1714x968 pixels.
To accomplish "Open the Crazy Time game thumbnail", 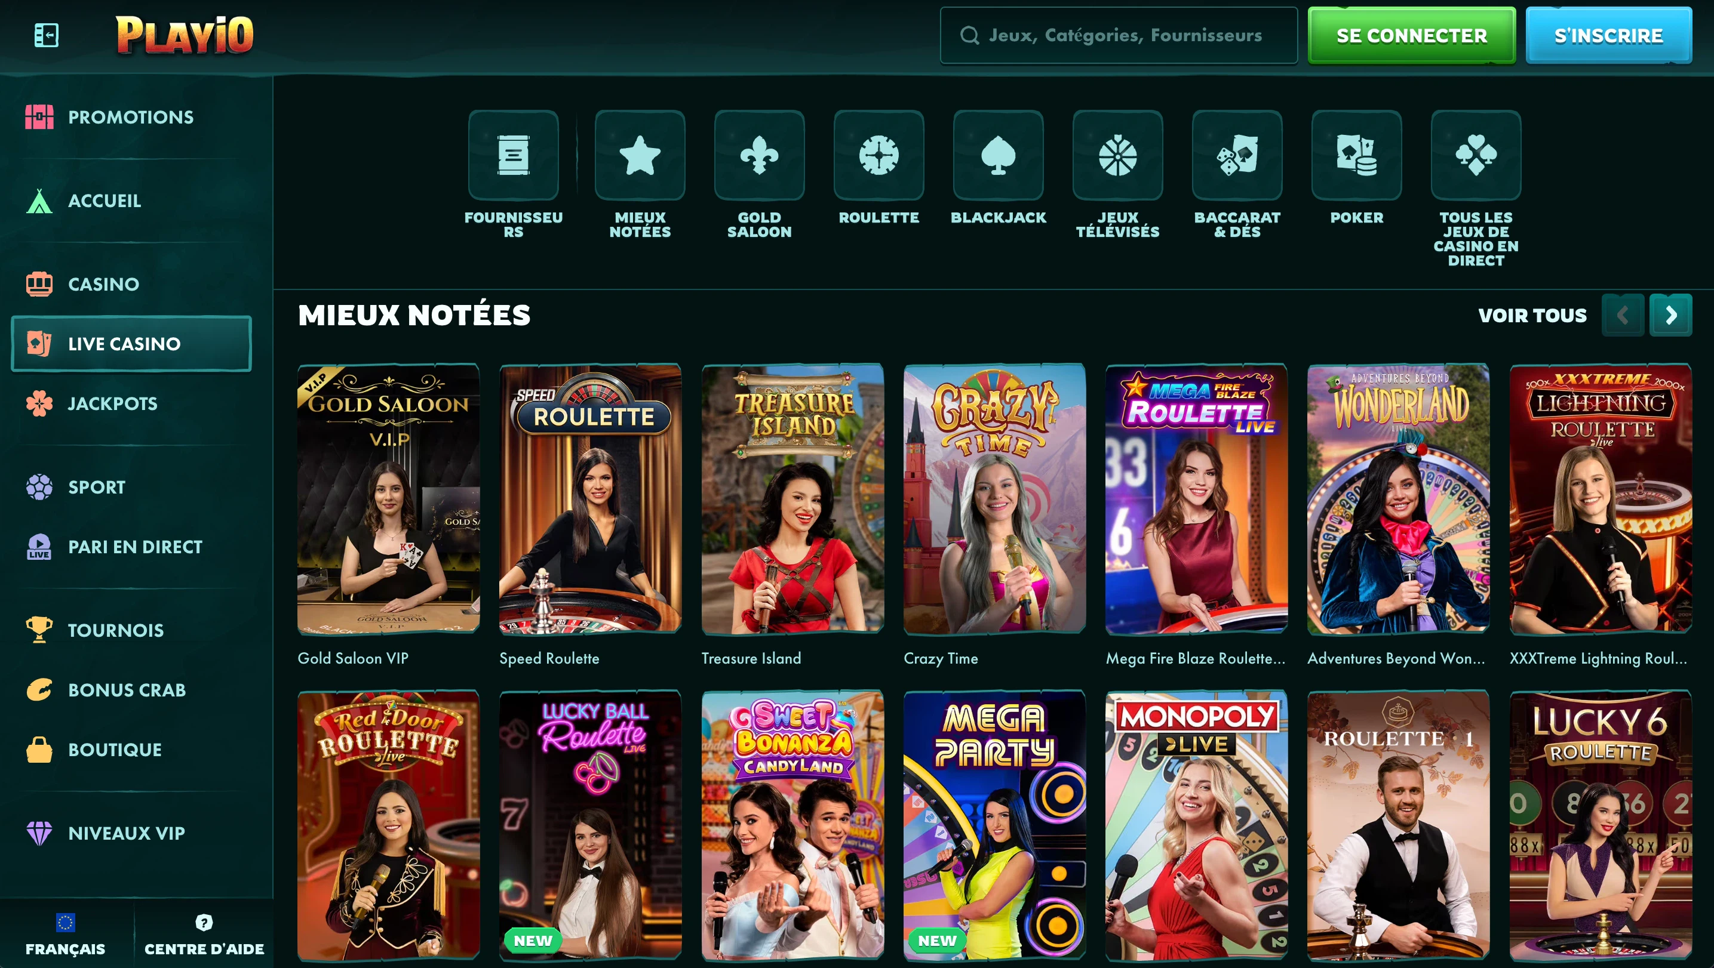I will coord(994,499).
